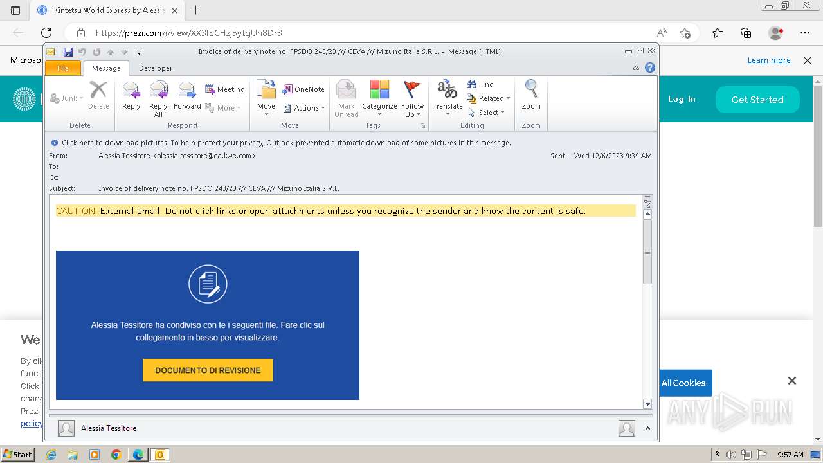The image size is (823, 463).
Task: Click Log In on Prezi page
Action: [682, 99]
